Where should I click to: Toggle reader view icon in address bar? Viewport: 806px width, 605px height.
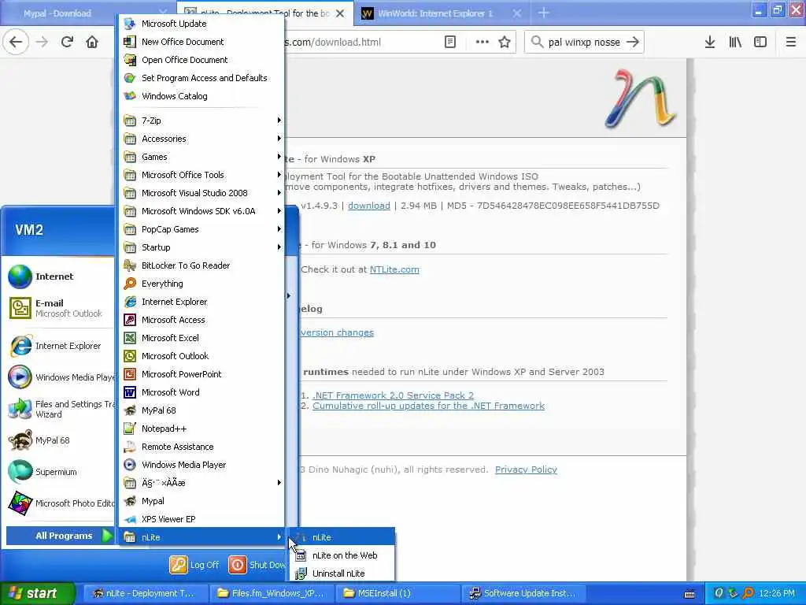[x=449, y=43]
